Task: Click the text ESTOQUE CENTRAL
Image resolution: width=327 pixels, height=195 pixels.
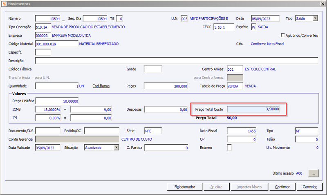Action: pos(260,69)
